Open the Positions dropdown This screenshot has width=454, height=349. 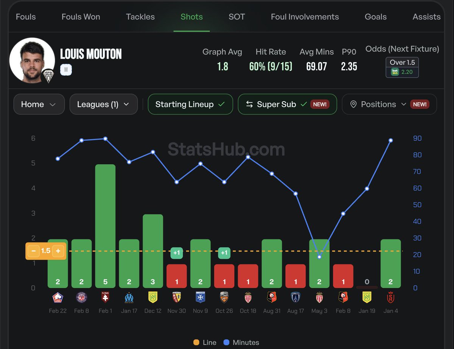(389, 104)
